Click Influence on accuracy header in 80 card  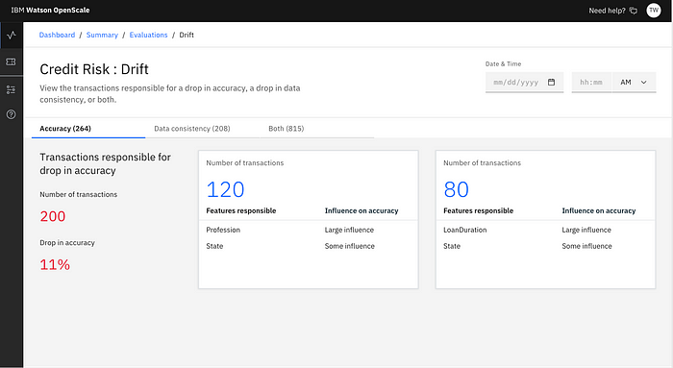(599, 210)
